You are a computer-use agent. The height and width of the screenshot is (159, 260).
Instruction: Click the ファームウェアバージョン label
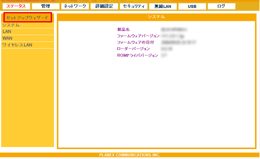point(138,36)
